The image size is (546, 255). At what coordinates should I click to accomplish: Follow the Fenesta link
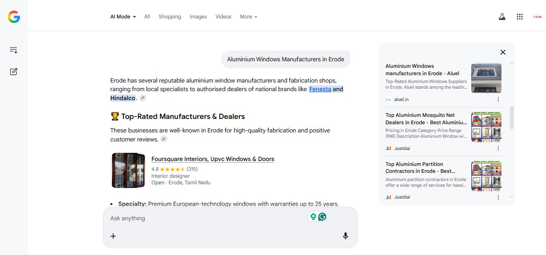[320, 89]
